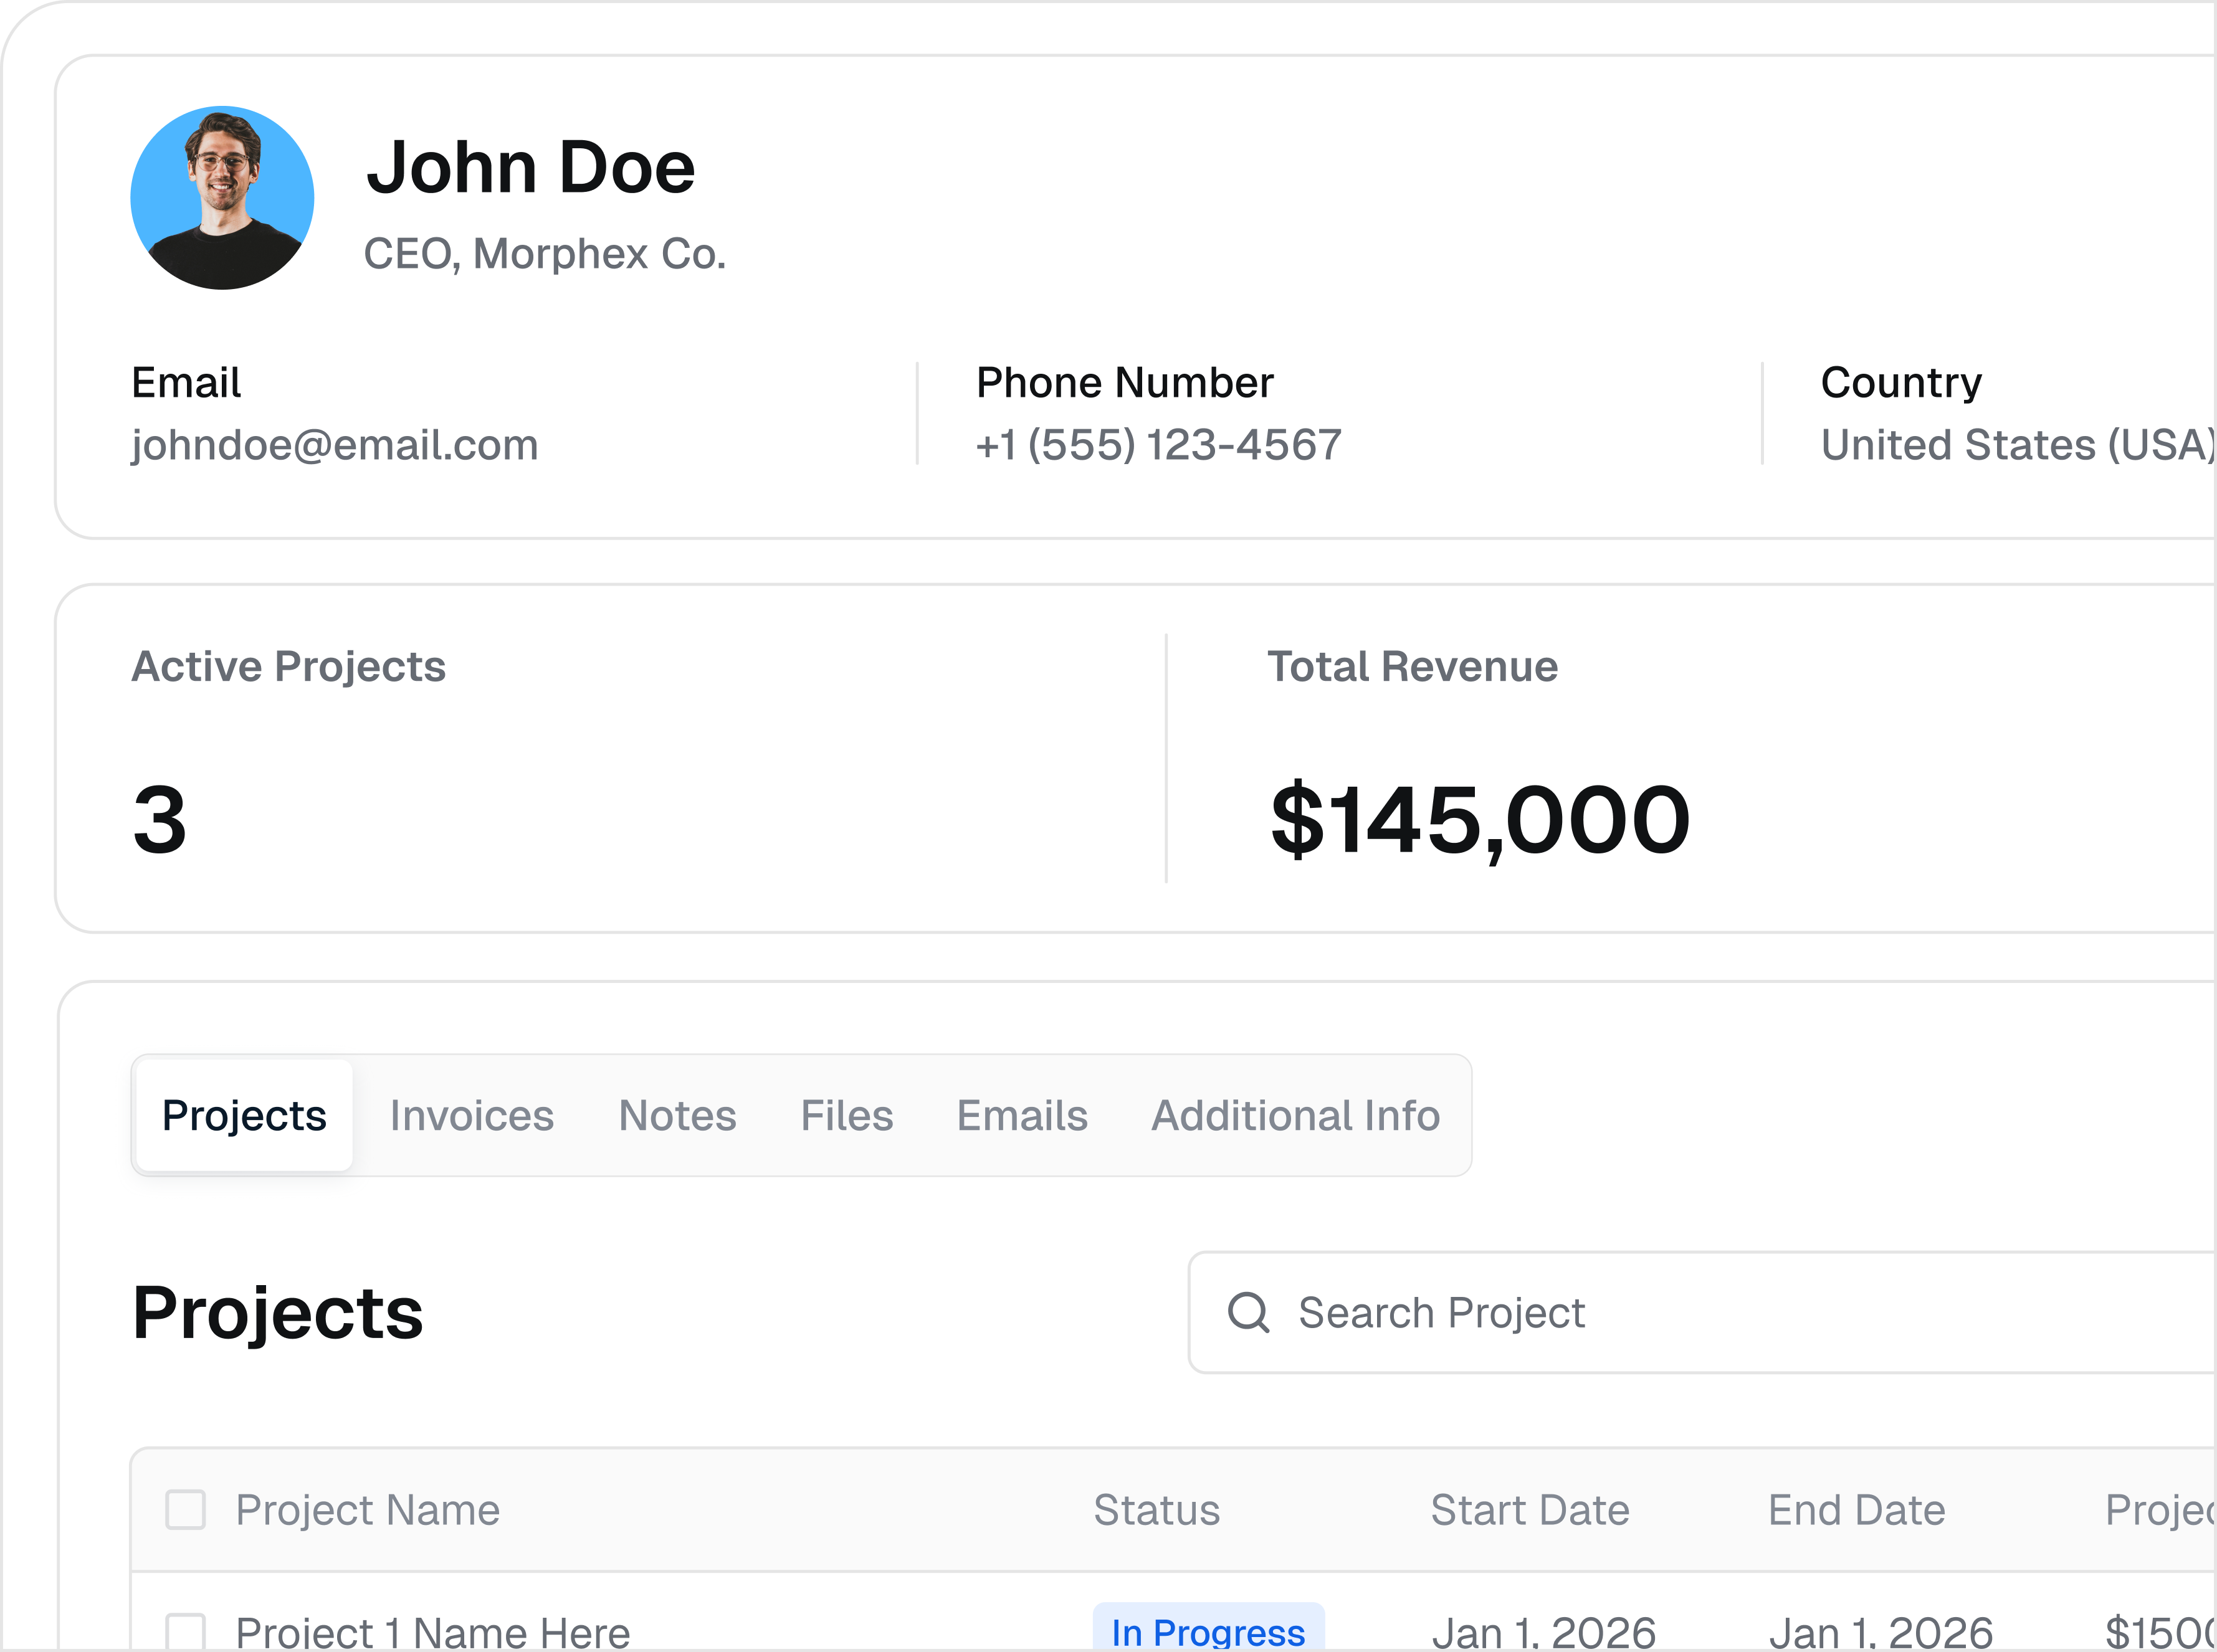This screenshot has height=1652, width=2217.
Task: Open the Notes tab
Action: (x=678, y=1115)
